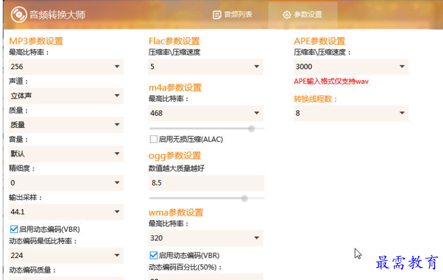The image size is (443, 280).
Task: Open the 参数设置 tab
Action: click(x=302, y=15)
